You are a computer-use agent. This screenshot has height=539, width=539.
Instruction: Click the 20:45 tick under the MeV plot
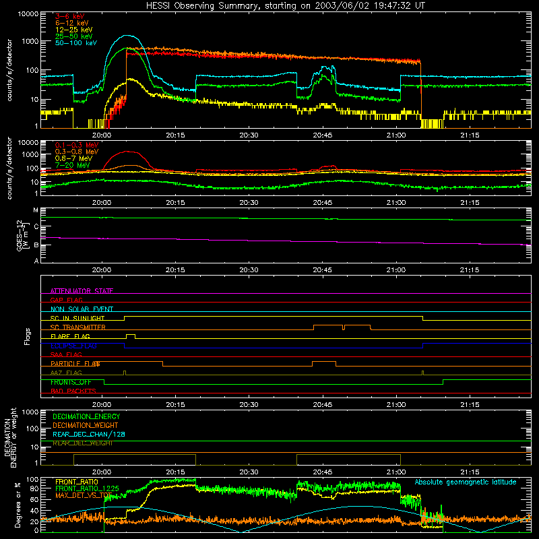[323, 203]
